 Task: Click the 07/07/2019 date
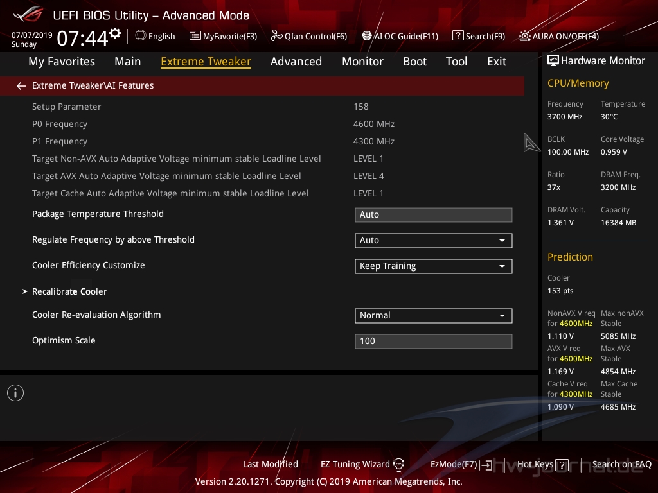click(x=32, y=35)
